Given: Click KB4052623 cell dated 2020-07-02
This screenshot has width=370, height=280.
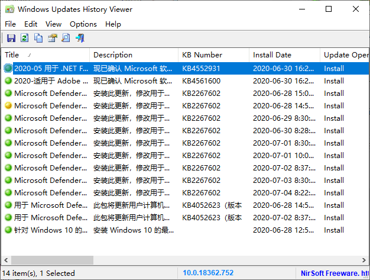Looking at the screenshot, I should (212, 218).
